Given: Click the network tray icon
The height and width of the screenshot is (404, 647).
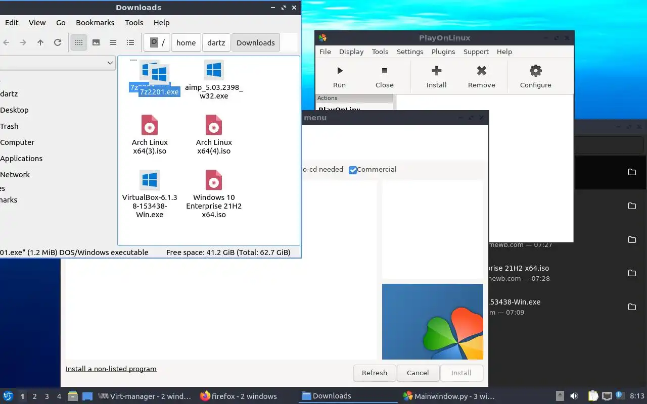Looking at the screenshot, I should pyautogui.click(x=607, y=396).
